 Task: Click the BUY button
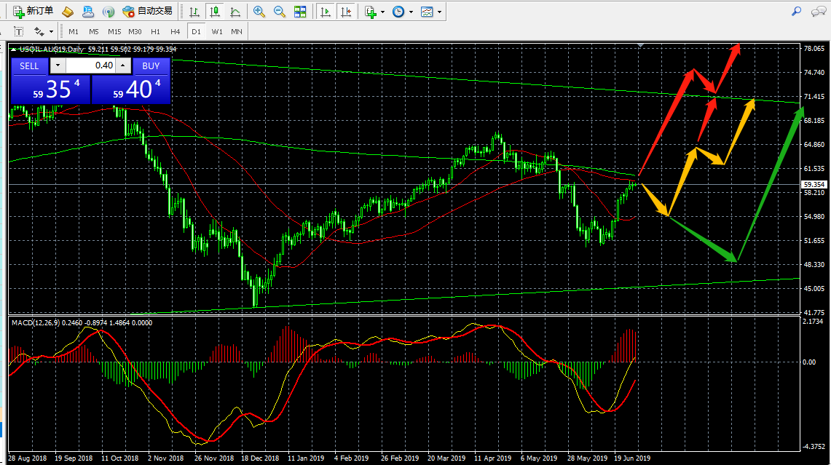click(x=151, y=66)
